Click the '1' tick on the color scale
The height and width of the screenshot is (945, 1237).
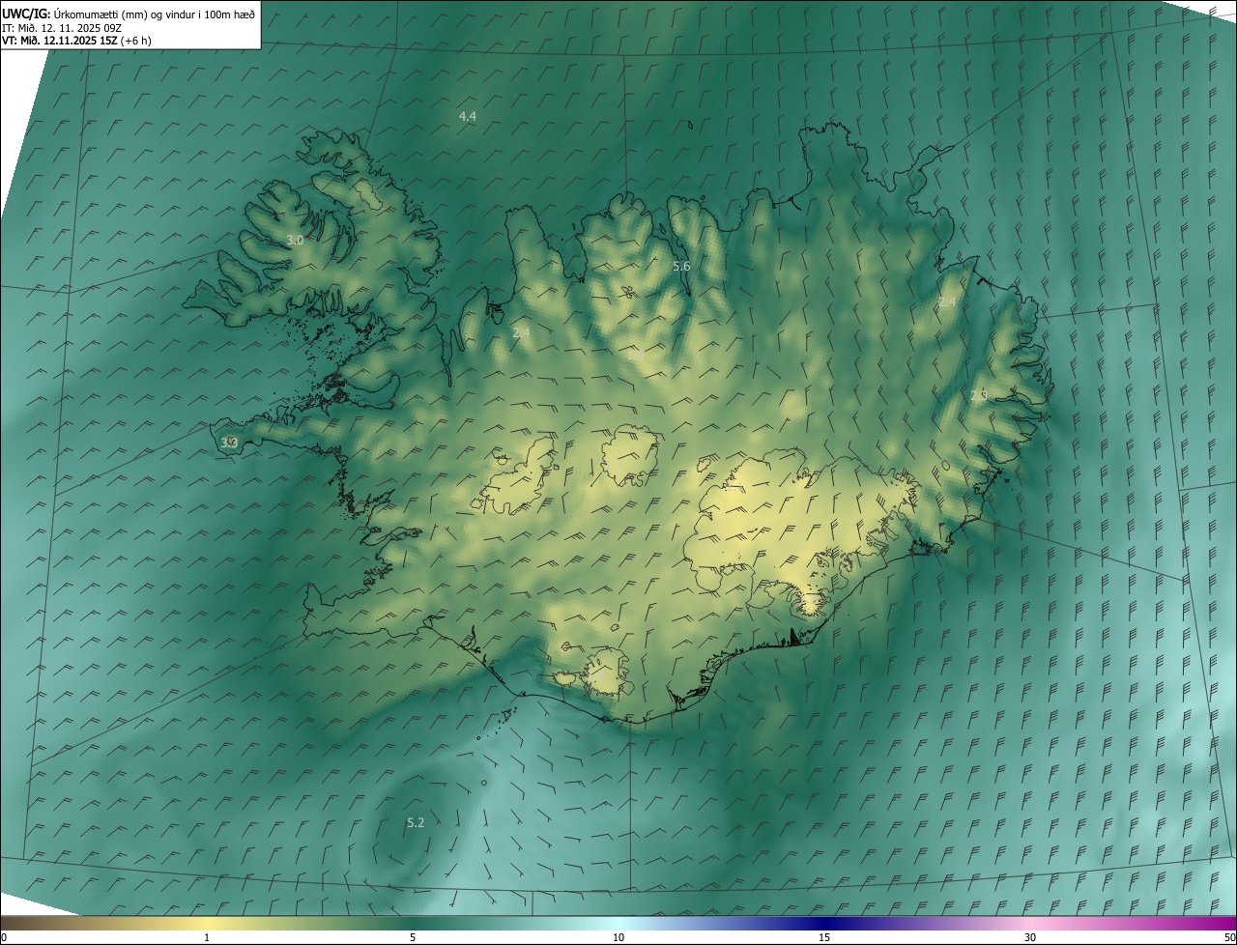pos(207,937)
